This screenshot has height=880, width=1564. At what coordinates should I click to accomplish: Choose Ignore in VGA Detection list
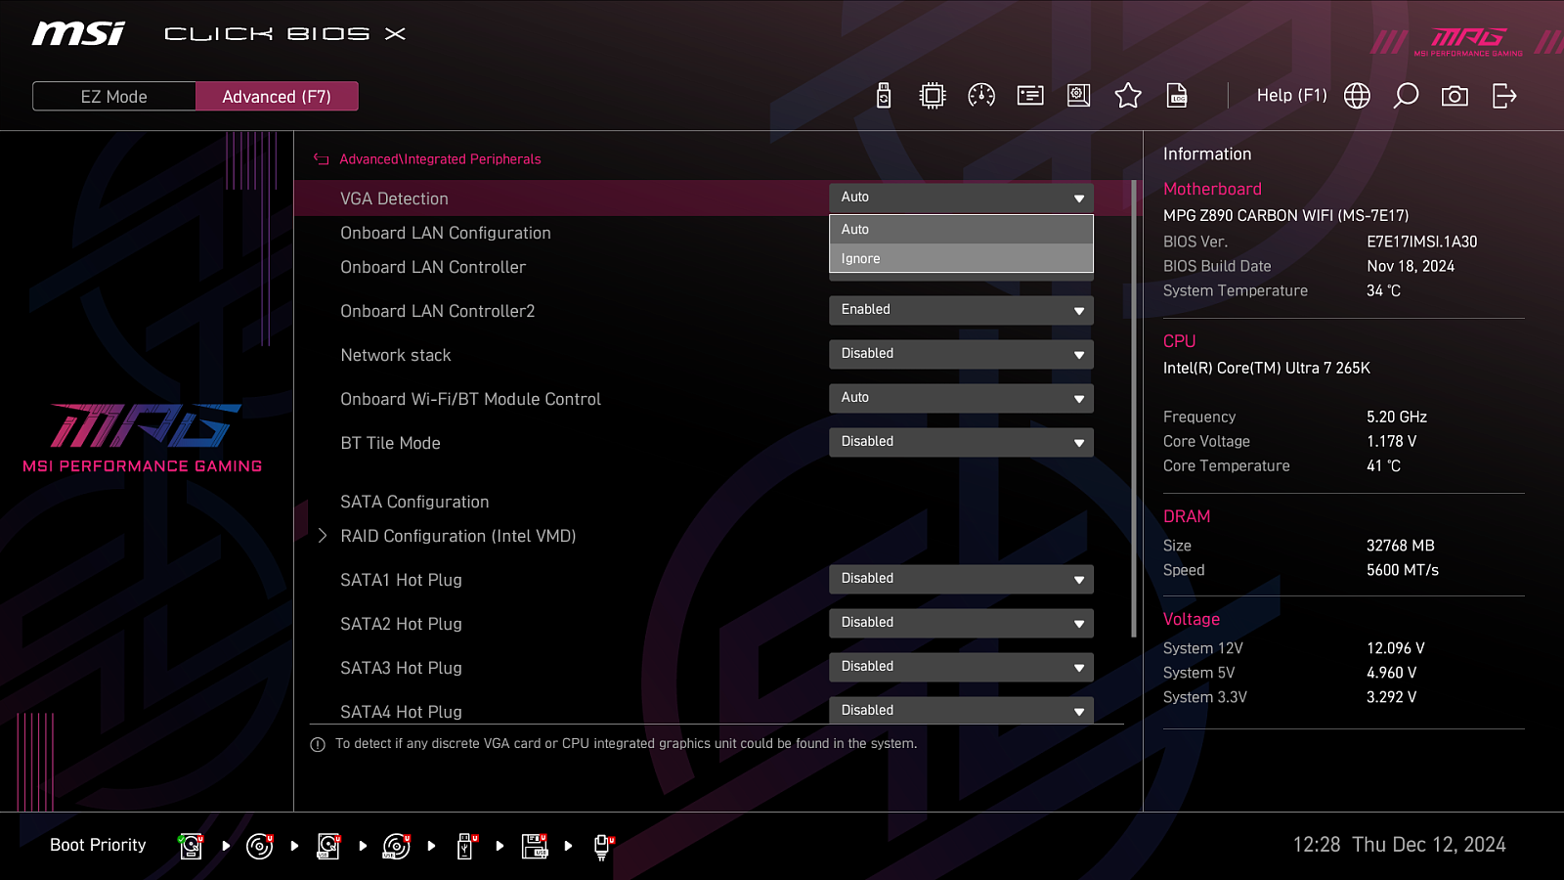click(x=961, y=259)
